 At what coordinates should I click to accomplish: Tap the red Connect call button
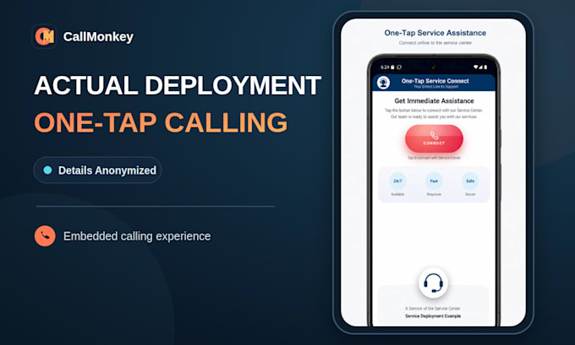click(434, 138)
